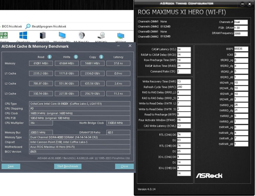
Task: Click Start Benchmark button
Action: point(68,166)
